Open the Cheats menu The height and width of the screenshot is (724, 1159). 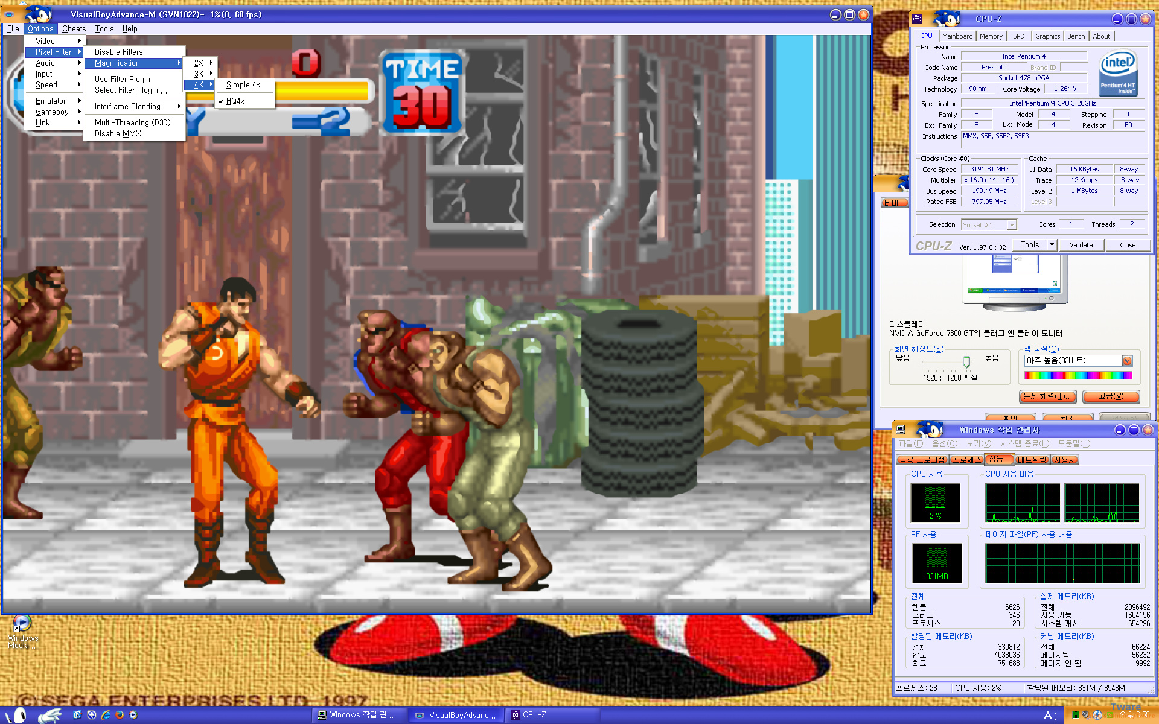[74, 28]
